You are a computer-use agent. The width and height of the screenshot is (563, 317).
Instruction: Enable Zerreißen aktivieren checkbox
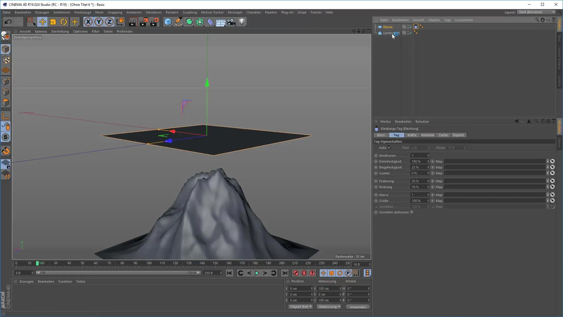(x=412, y=212)
